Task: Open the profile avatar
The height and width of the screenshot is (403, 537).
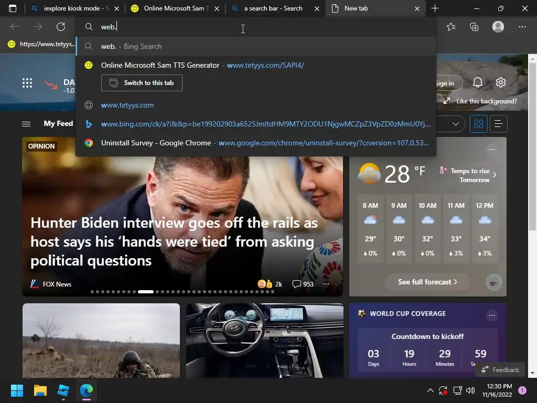Action: 498,27
